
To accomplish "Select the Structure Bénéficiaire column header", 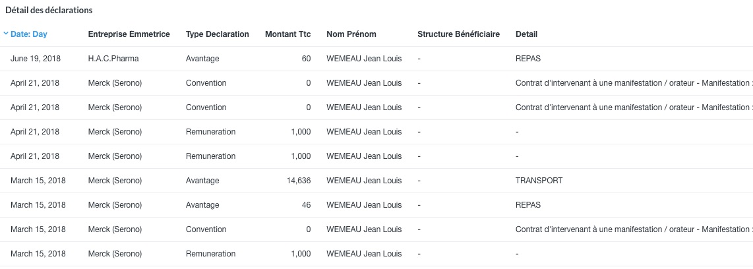I will click(x=458, y=34).
